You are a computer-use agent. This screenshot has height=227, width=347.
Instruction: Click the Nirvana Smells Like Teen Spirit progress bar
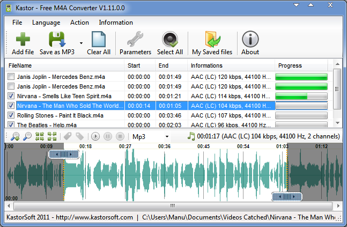tap(301, 96)
